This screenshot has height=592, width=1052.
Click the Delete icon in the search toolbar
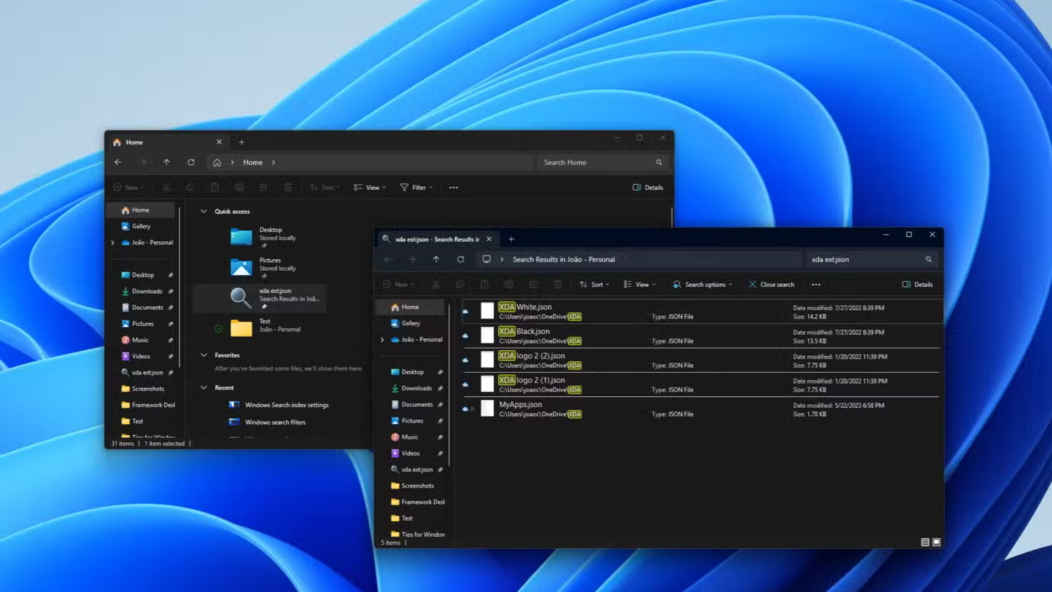pyautogui.click(x=558, y=284)
